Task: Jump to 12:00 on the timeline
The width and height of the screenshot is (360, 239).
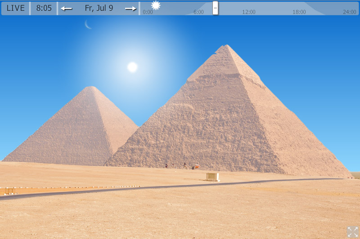Action: [x=248, y=12]
